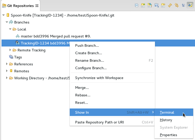This screenshot has height=140, width=195.
Task: Click the Show In submenu arrow
Action: click(x=153, y=112)
